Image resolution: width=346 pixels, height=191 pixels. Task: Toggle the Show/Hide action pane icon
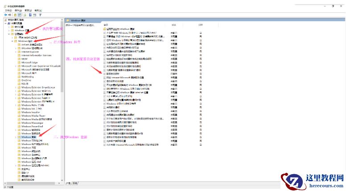click(35, 15)
